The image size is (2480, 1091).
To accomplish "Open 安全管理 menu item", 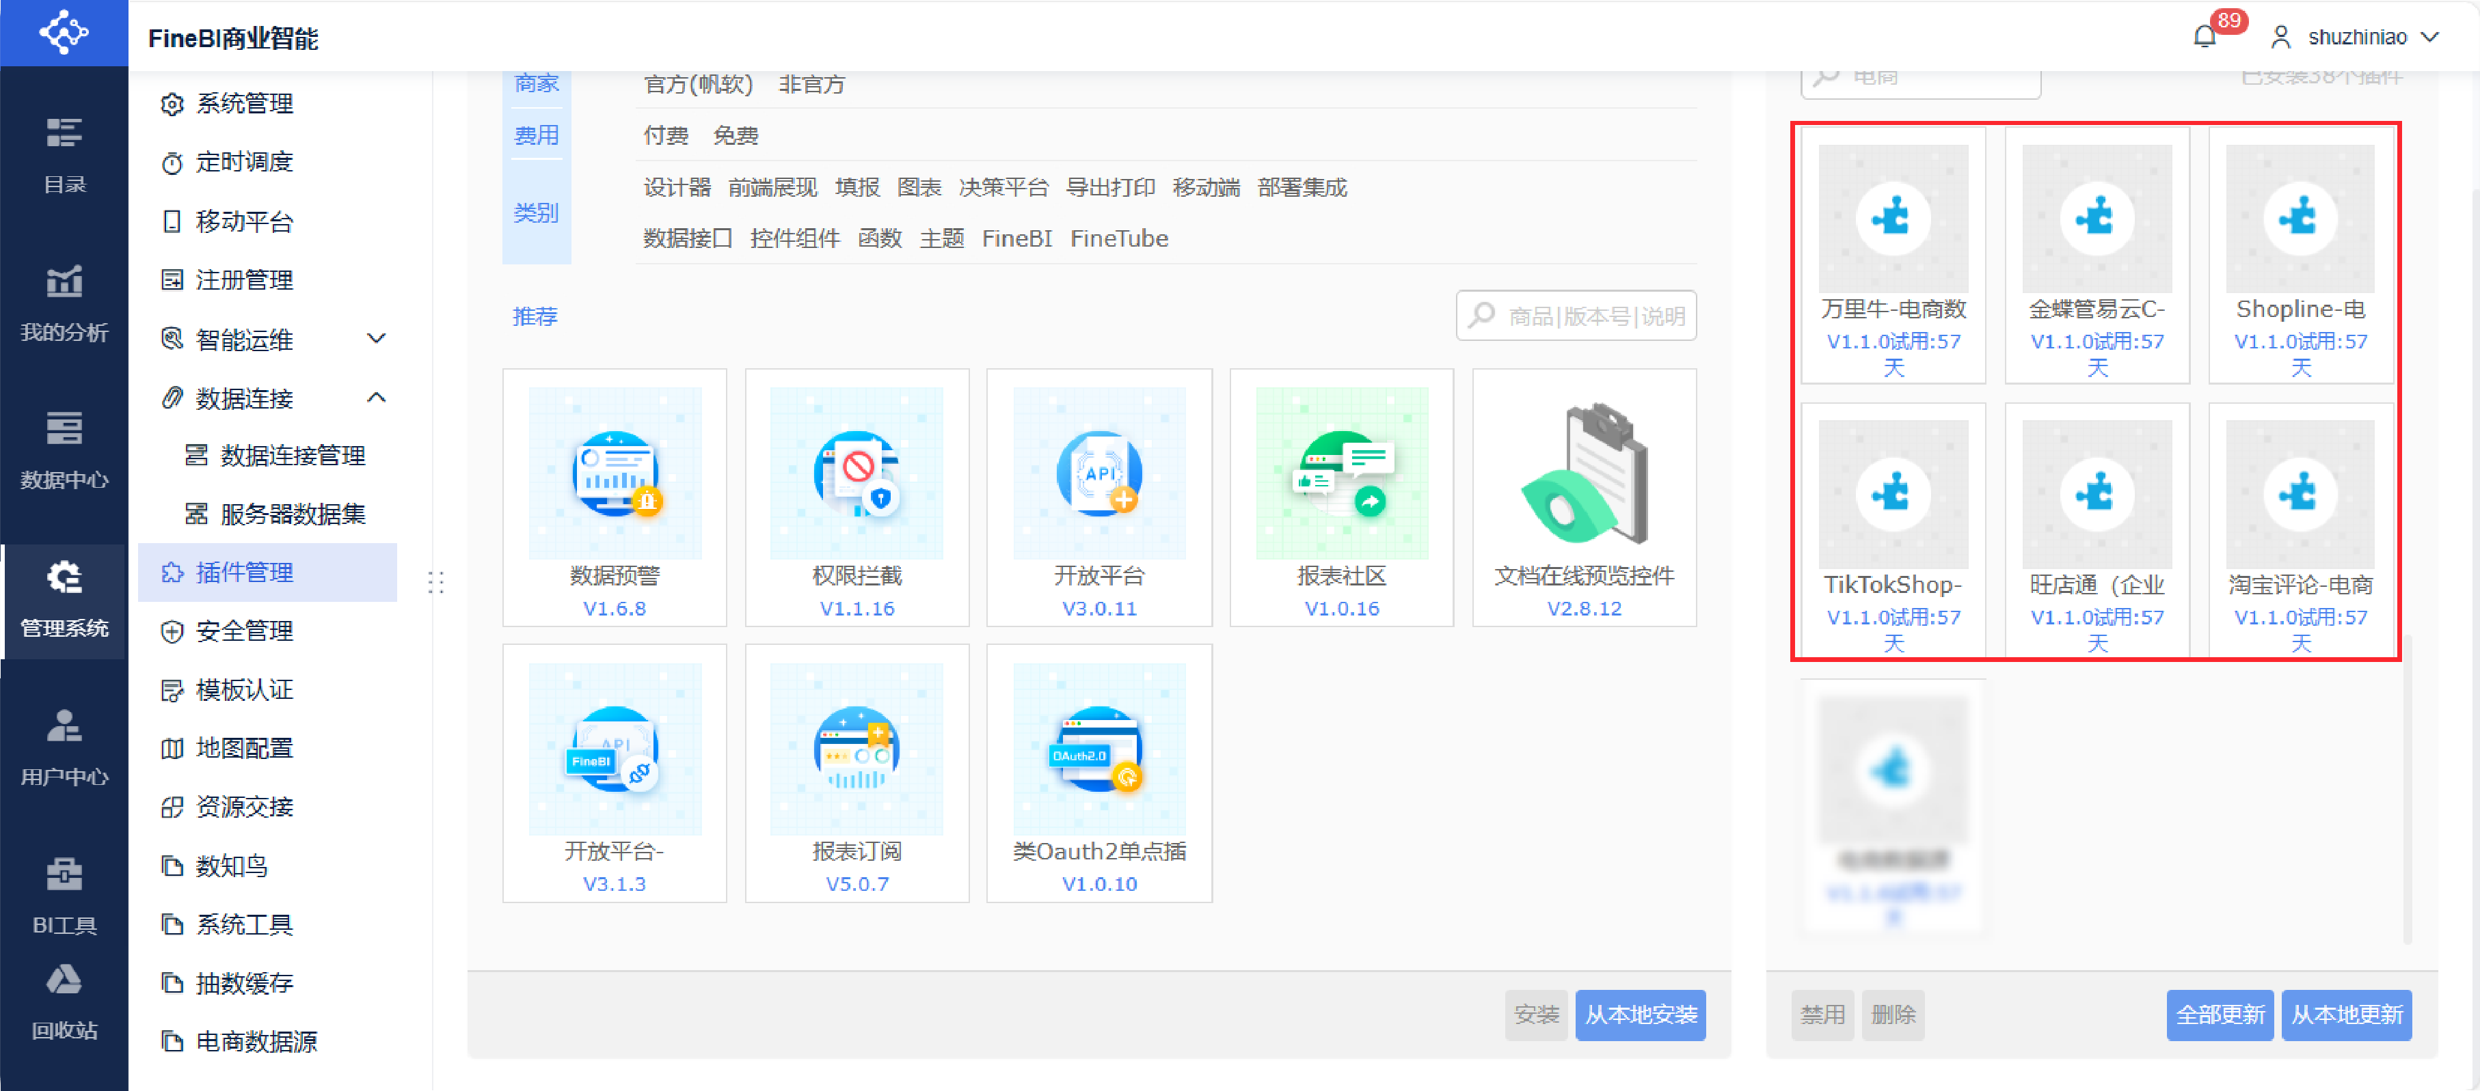I will tap(245, 631).
